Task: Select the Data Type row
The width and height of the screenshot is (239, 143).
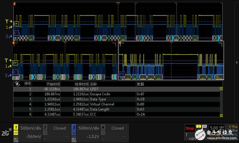Action: click(x=117, y=99)
